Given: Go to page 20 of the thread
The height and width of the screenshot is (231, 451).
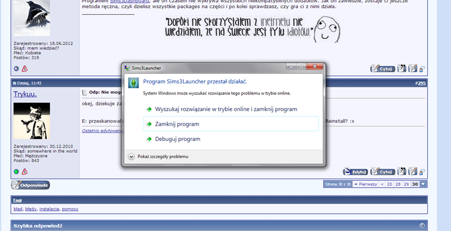Looking at the screenshot, I should click(x=390, y=184).
